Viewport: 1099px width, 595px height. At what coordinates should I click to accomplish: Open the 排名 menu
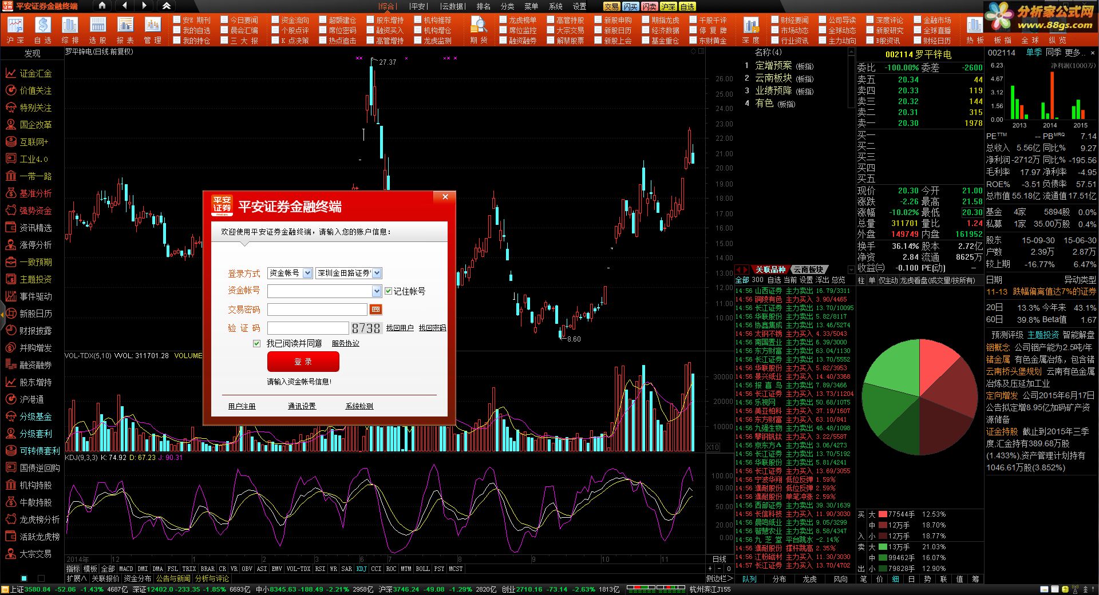pyautogui.click(x=484, y=6)
